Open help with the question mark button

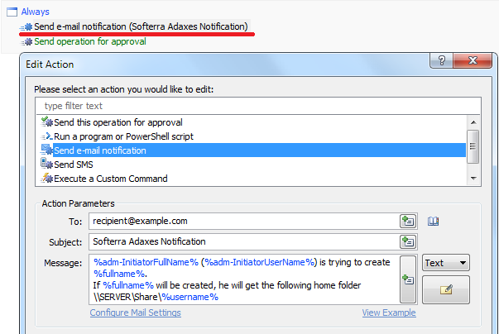tap(441, 60)
